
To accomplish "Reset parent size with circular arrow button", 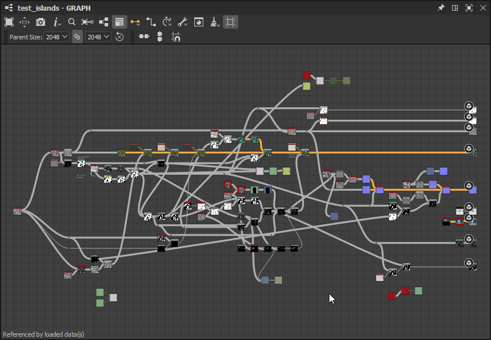I will point(119,37).
